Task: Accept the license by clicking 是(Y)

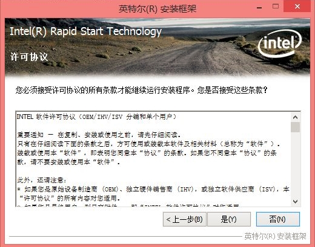Action: 229,219
